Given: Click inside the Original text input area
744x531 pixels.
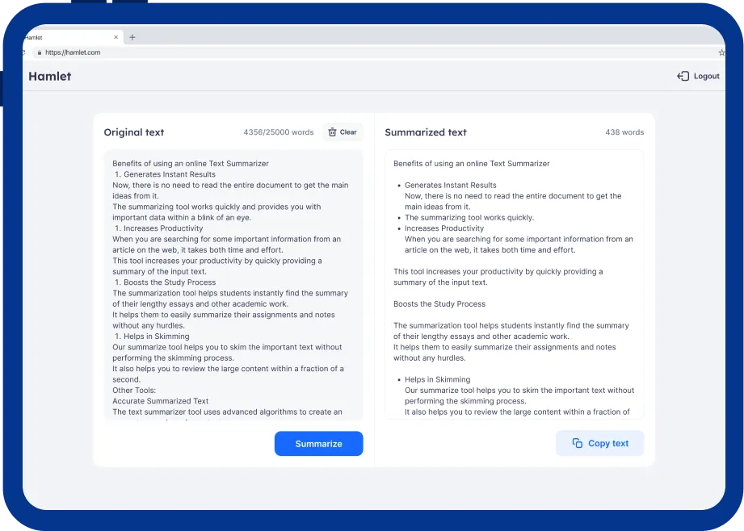Looking at the screenshot, I should (233, 282).
